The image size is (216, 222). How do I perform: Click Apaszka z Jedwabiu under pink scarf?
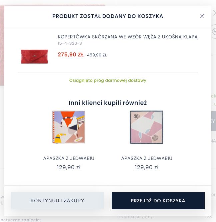point(147,158)
